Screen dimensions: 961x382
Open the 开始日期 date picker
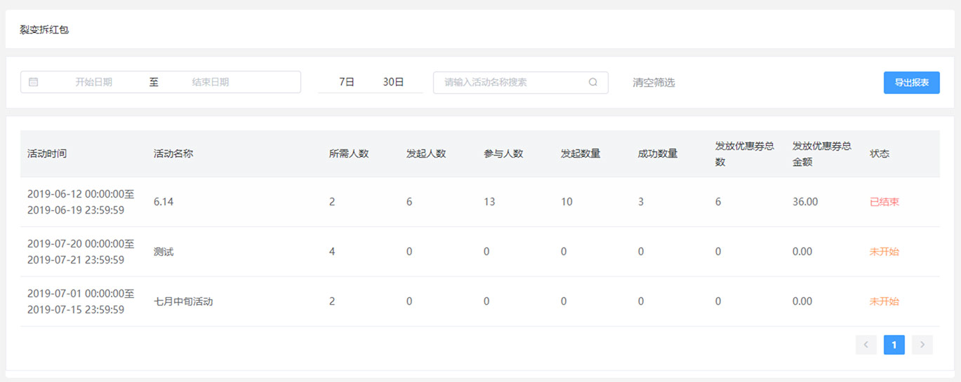click(x=94, y=82)
